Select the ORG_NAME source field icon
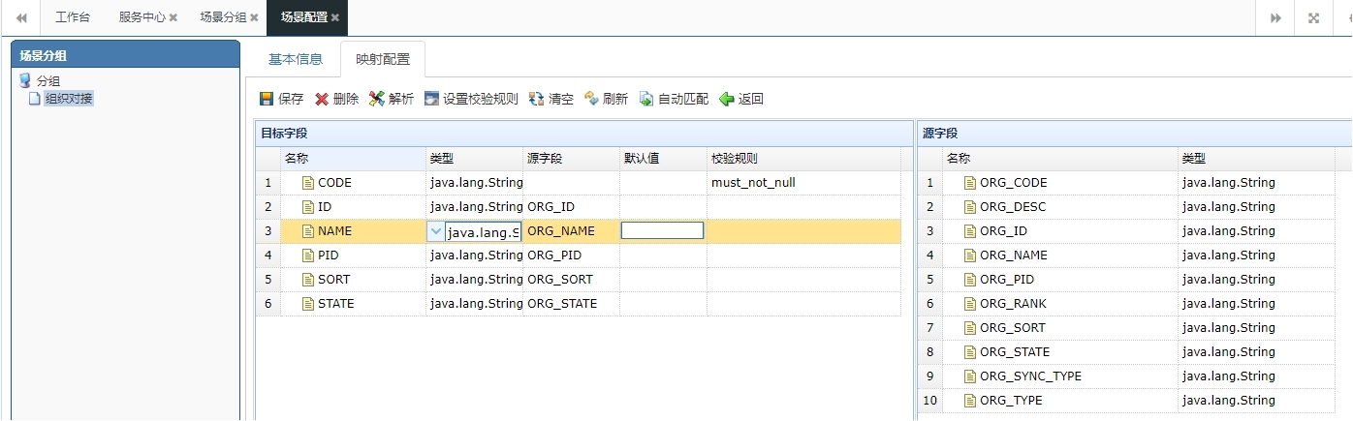 (x=970, y=256)
